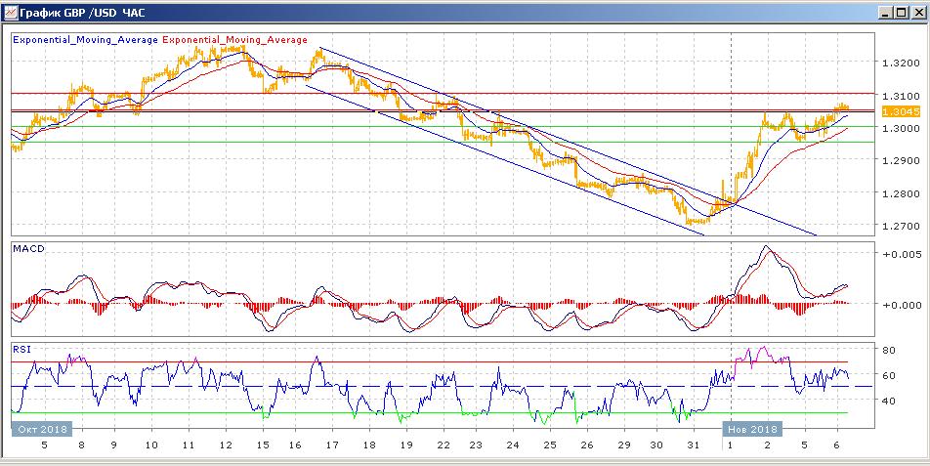Image resolution: width=930 pixels, height=466 pixels.
Task: Click the RSI 80 level label
Action: (x=889, y=350)
